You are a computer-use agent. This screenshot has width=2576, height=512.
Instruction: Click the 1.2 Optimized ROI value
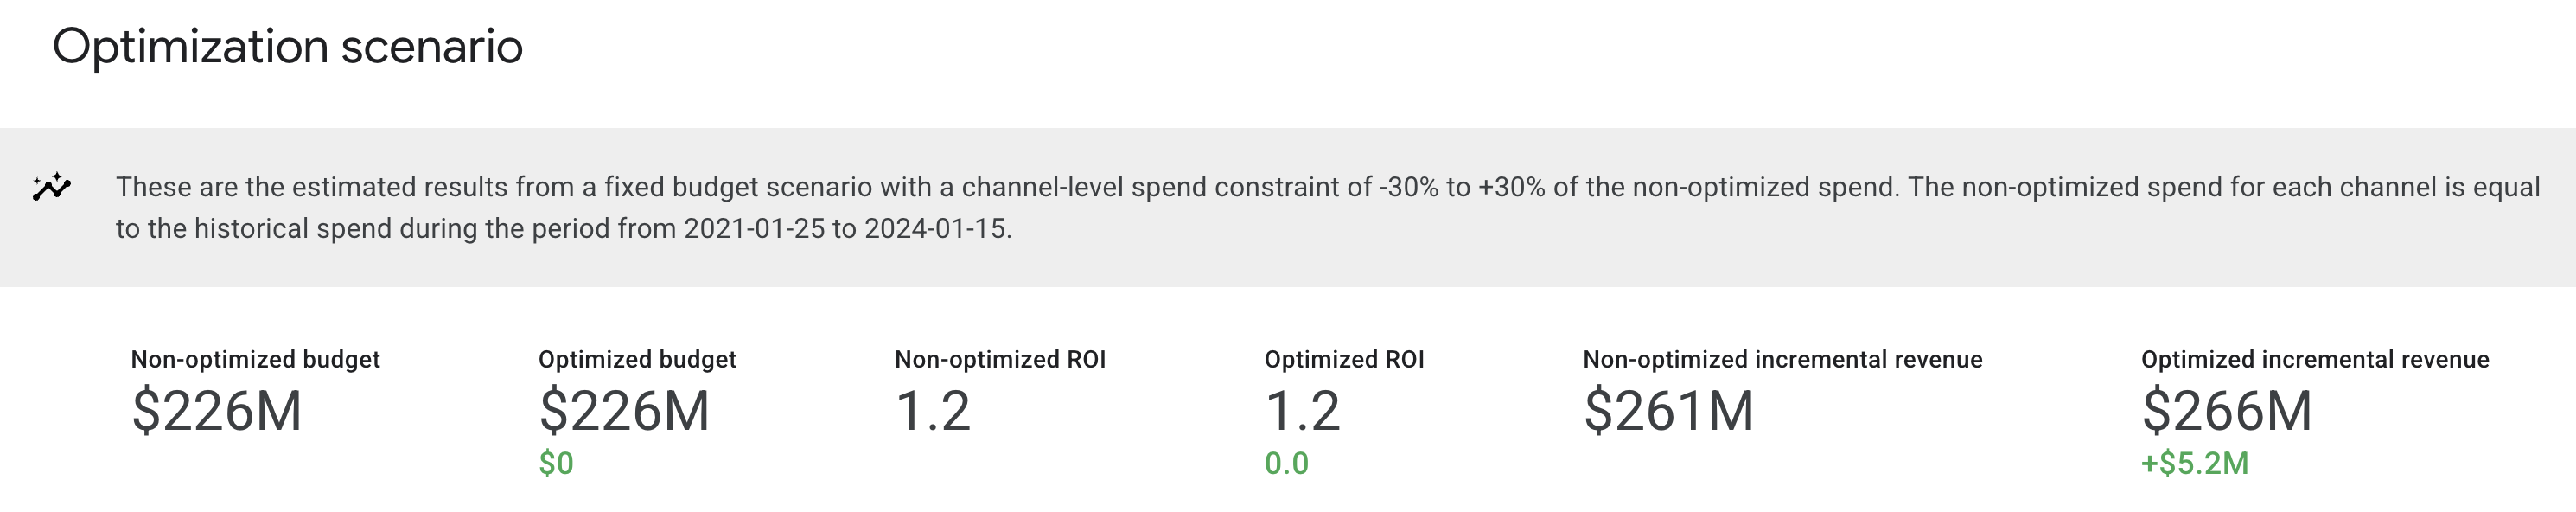[1302, 411]
